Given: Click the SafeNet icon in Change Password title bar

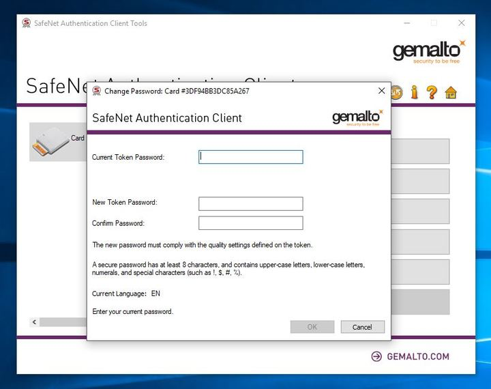Looking at the screenshot, I should (x=97, y=91).
